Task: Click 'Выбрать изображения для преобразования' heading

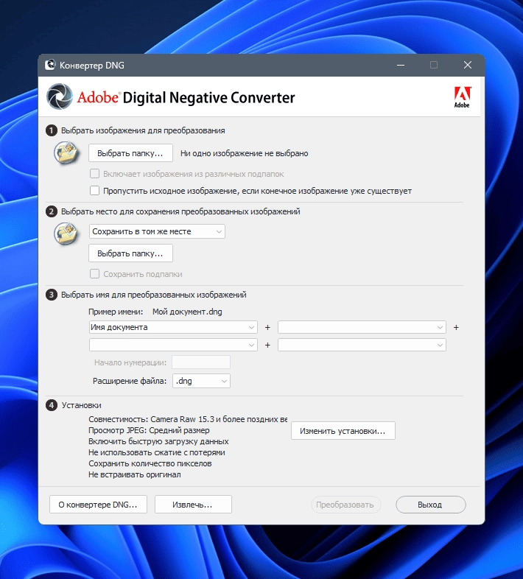Action: [x=143, y=130]
